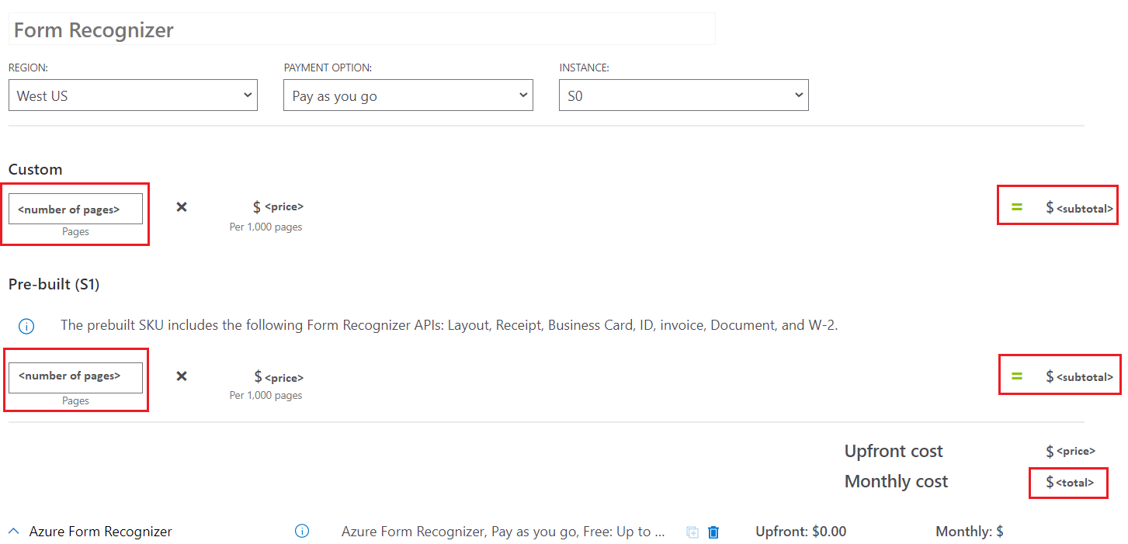Click the Custom number of pages input
The width and height of the screenshot is (1128, 544).
pos(75,210)
